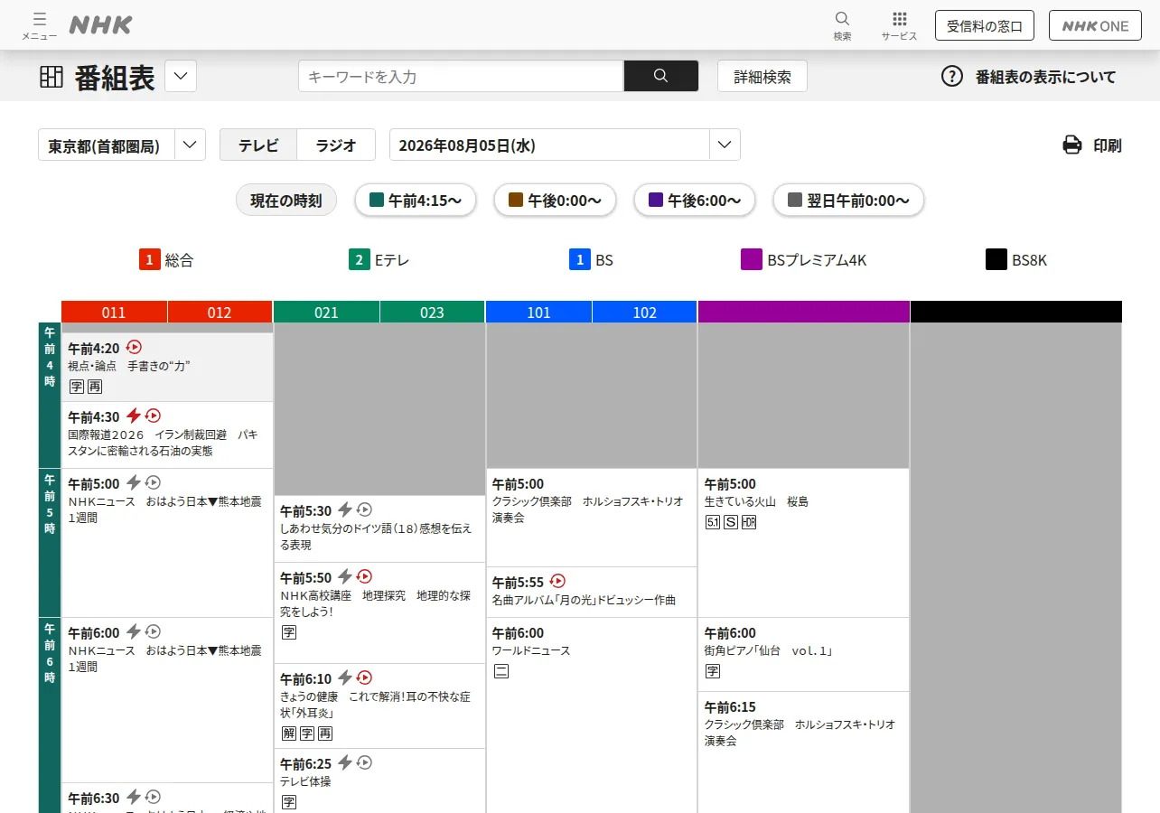
Task: Click lightning icon on 午前5:50 NHK高校講座
Action: [x=345, y=576]
